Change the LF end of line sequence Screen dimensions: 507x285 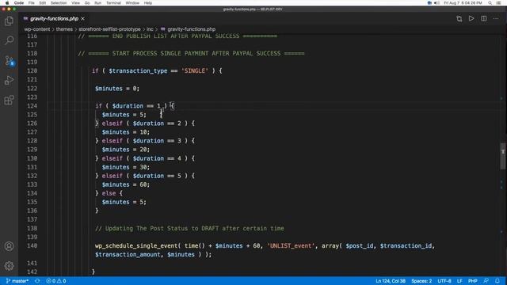tap(459, 281)
